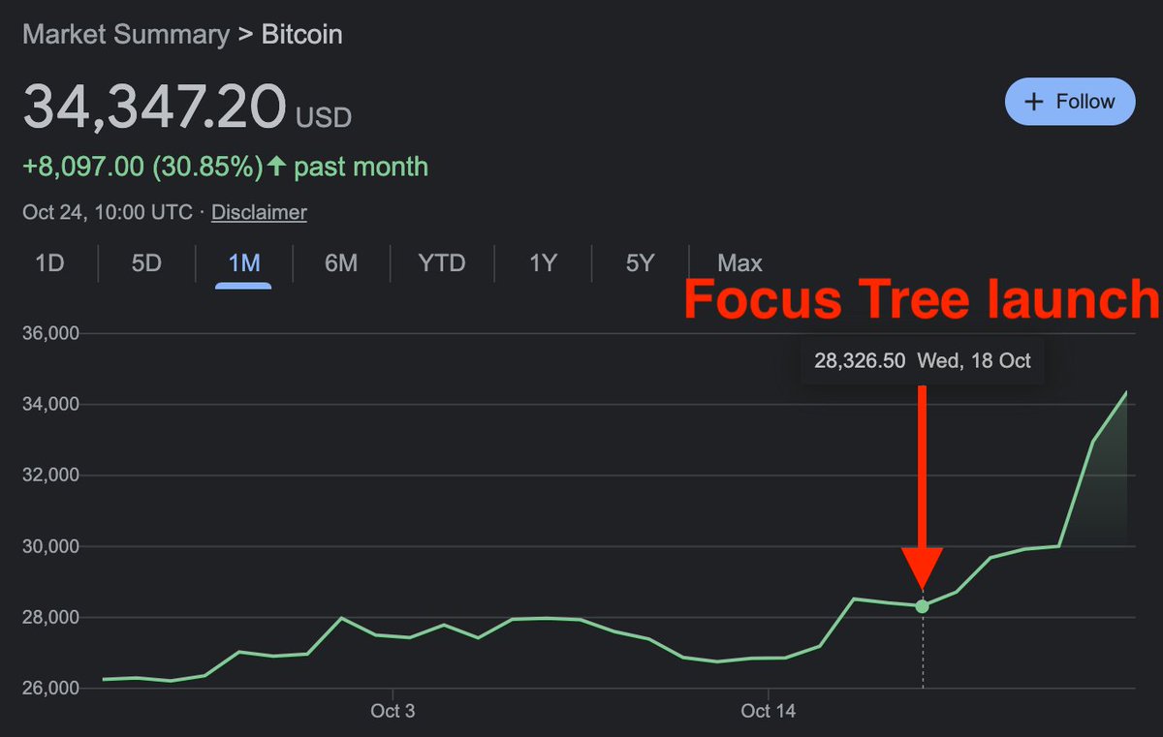The height and width of the screenshot is (737, 1163).
Task: Select the 1D time range tab
Action: coord(49,262)
